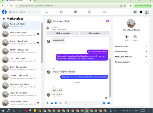
Task: Expand Media, files and links section
Action: tap(131, 57)
